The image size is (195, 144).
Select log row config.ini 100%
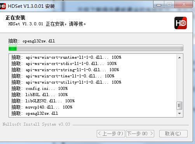tap(40, 88)
